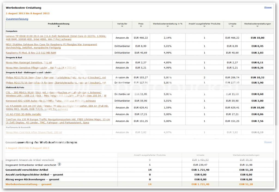Sort by Verkäufer using the header arrow
The width and height of the screenshot is (279, 192).
pyautogui.click(x=122, y=26)
